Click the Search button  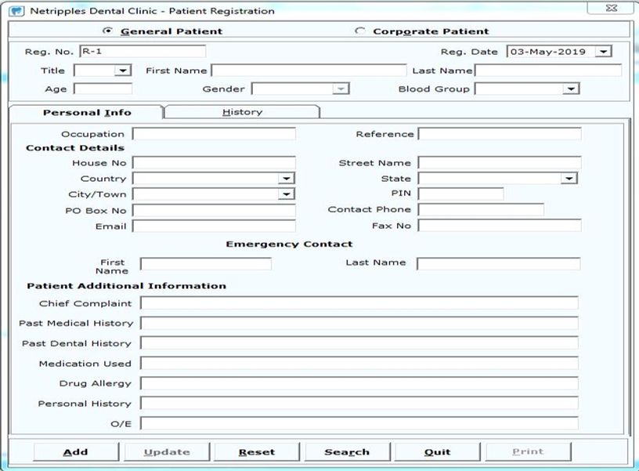(347, 452)
